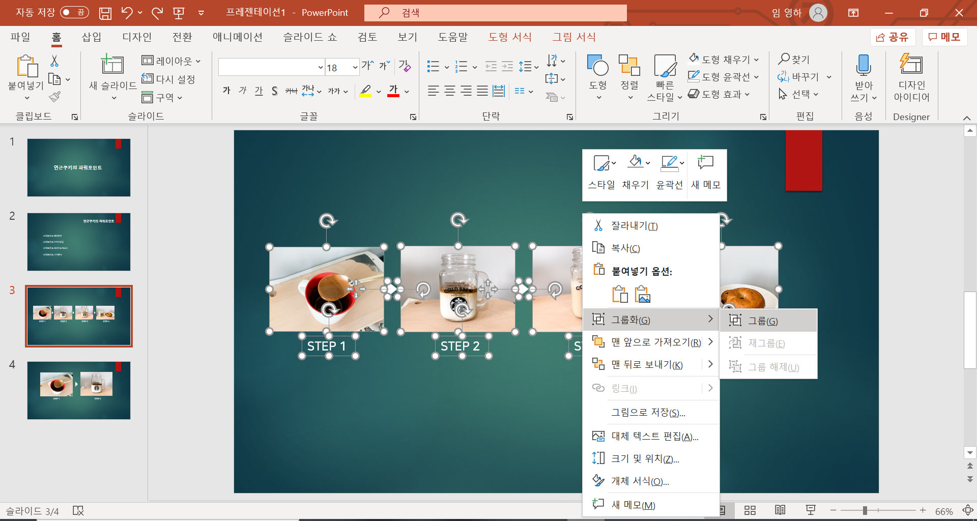Open the Insert (삽입) tab

[92, 37]
